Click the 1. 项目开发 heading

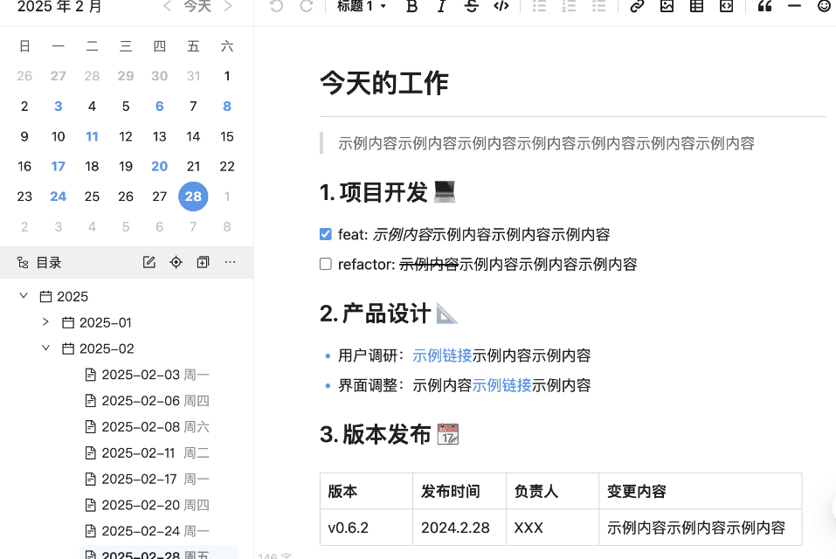388,192
